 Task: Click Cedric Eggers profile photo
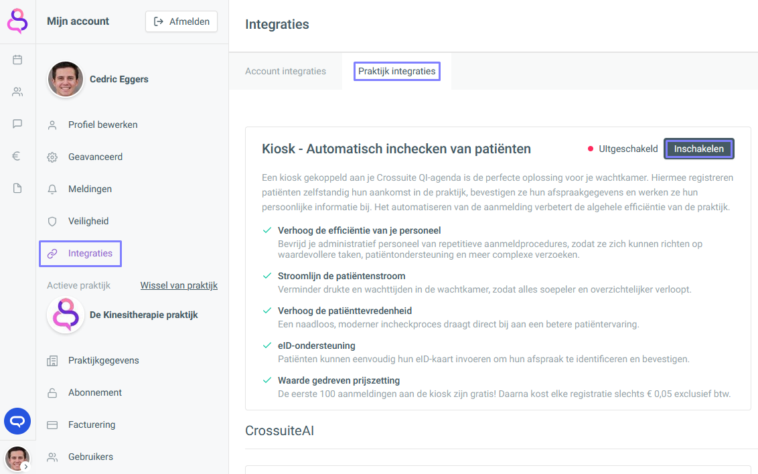(x=66, y=79)
